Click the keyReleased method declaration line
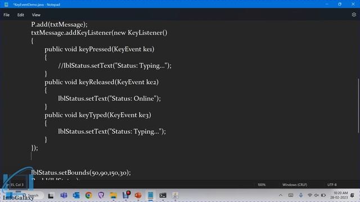 click(101, 82)
